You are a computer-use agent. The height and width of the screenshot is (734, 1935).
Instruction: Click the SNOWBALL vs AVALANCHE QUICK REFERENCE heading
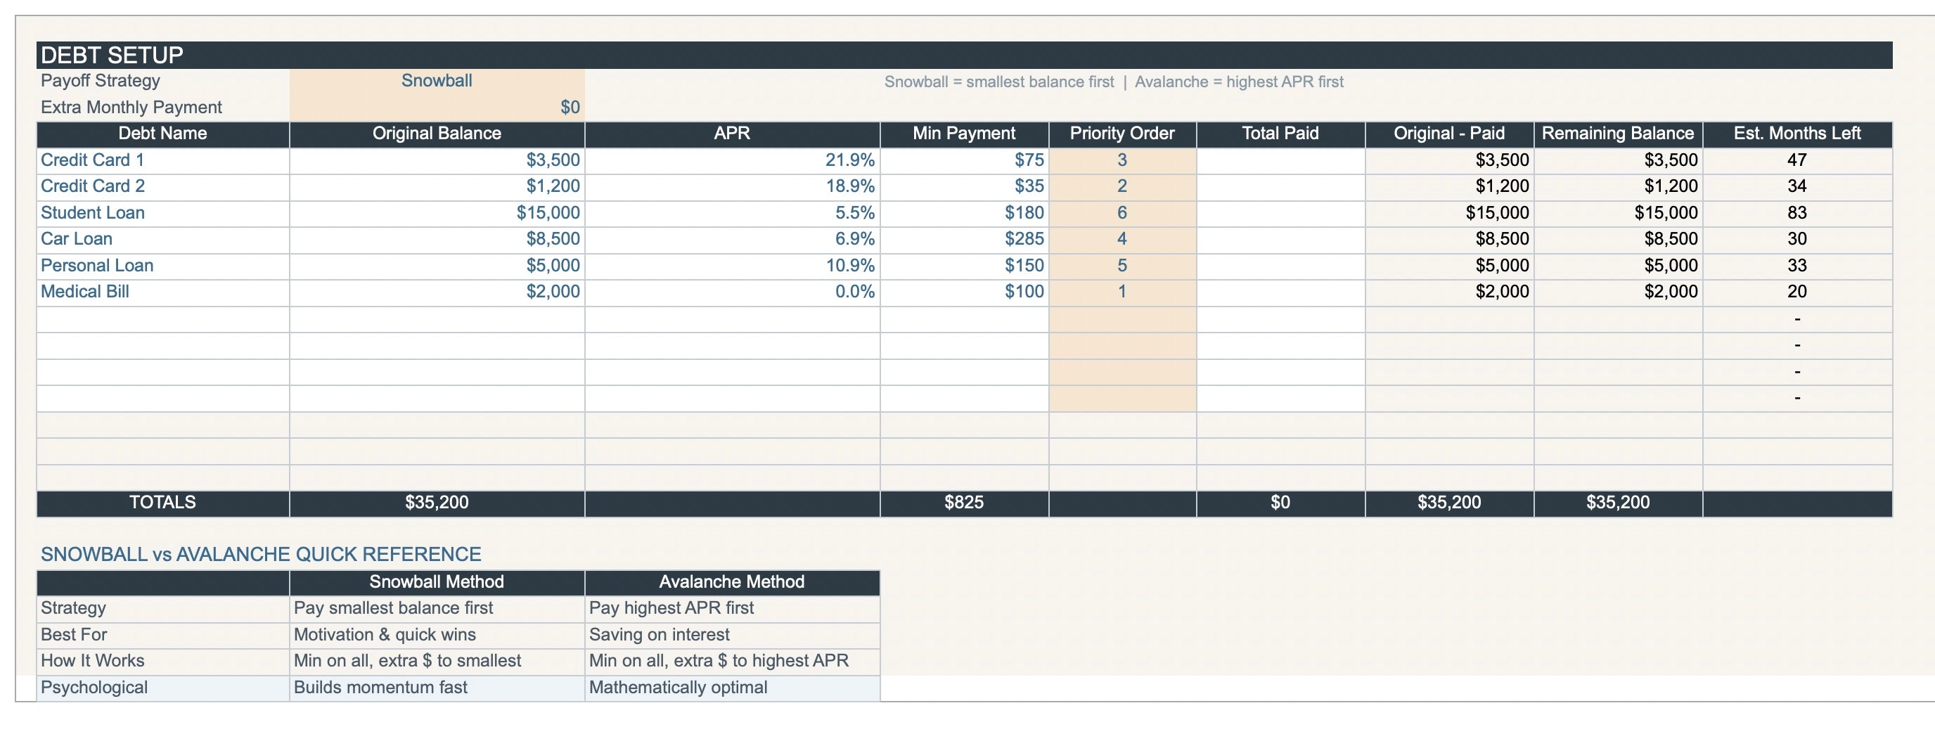261,555
